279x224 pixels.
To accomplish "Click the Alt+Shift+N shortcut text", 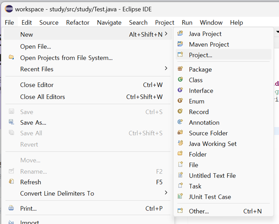I will [x=146, y=34].
